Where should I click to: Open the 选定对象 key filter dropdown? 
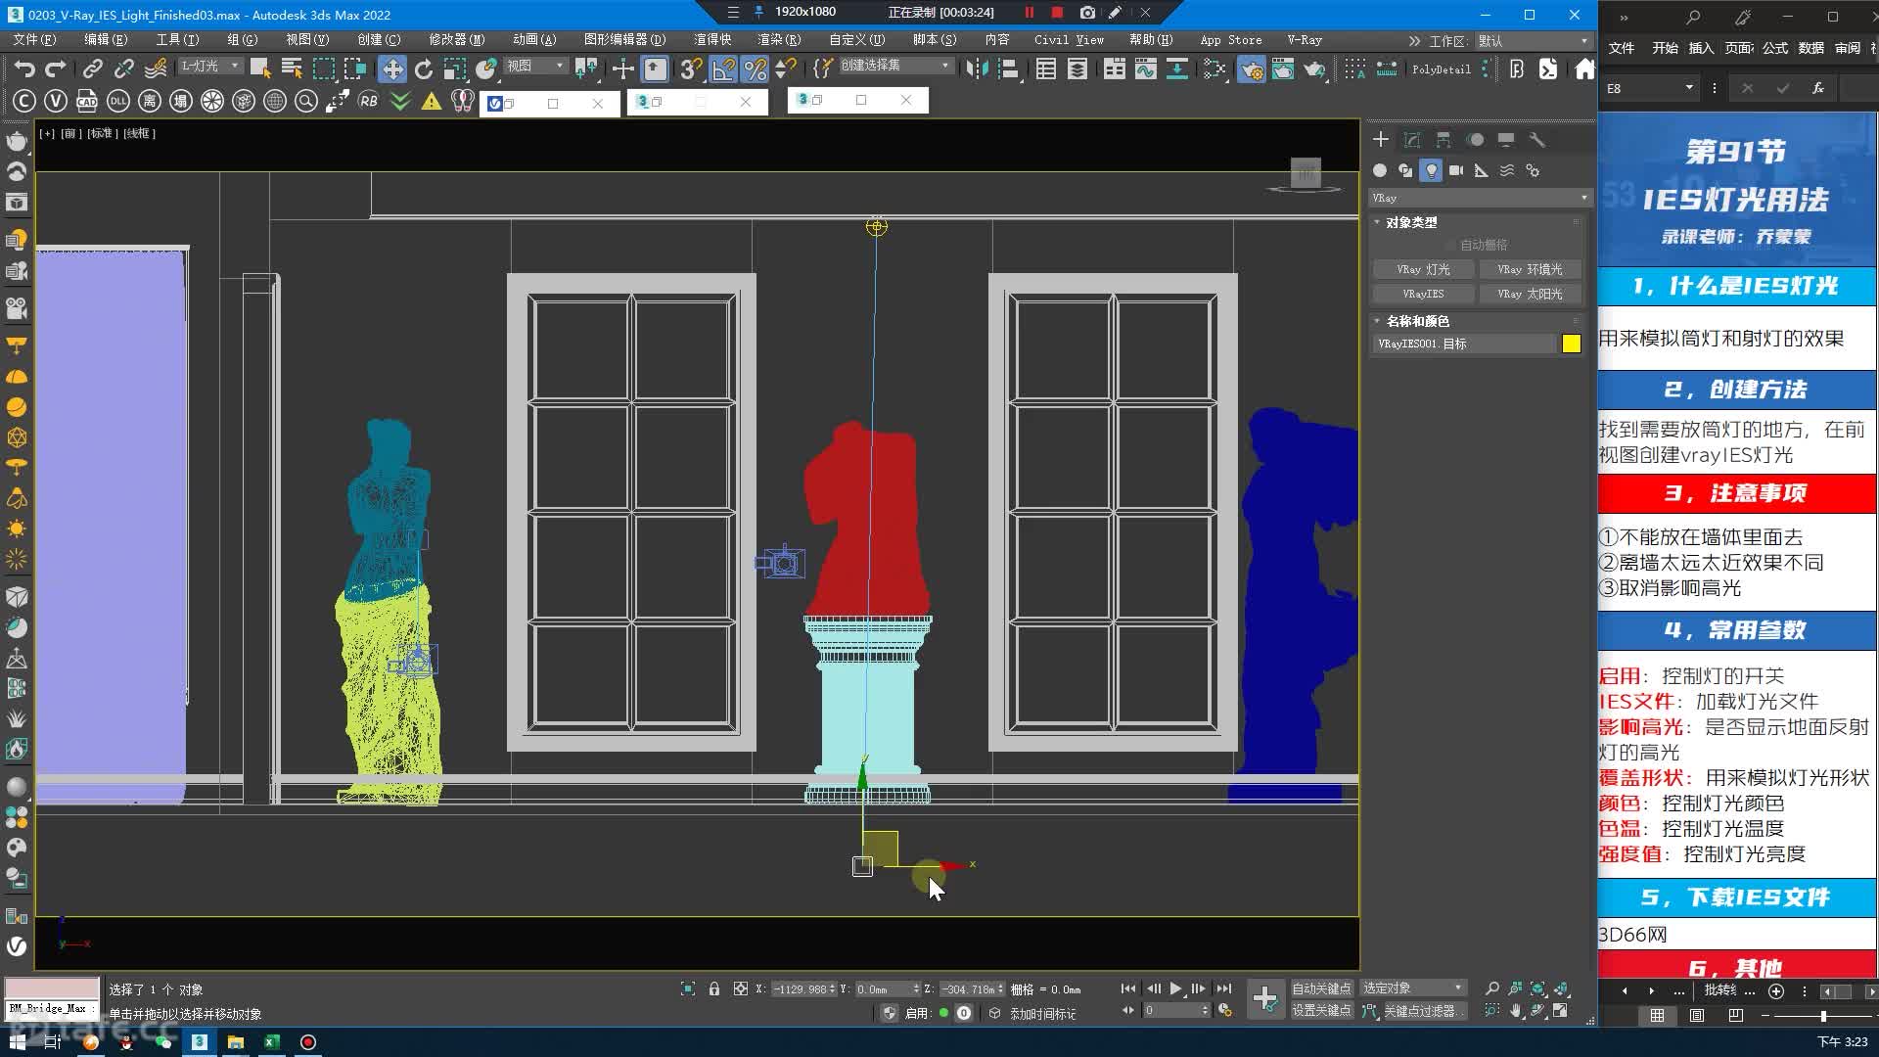coord(1412,988)
